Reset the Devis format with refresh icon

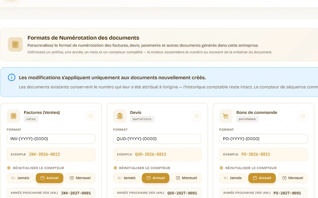point(196,116)
